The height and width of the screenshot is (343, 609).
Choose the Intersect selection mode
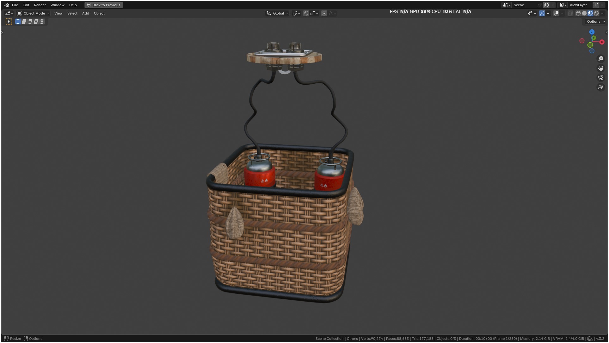(42, 21)
